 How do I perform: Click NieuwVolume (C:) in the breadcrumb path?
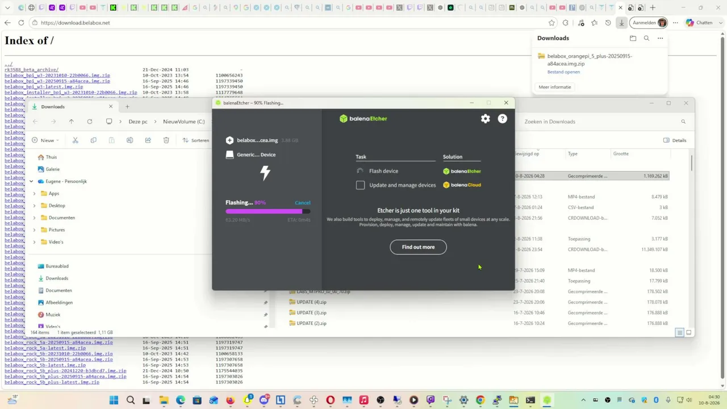coord(183,122)
